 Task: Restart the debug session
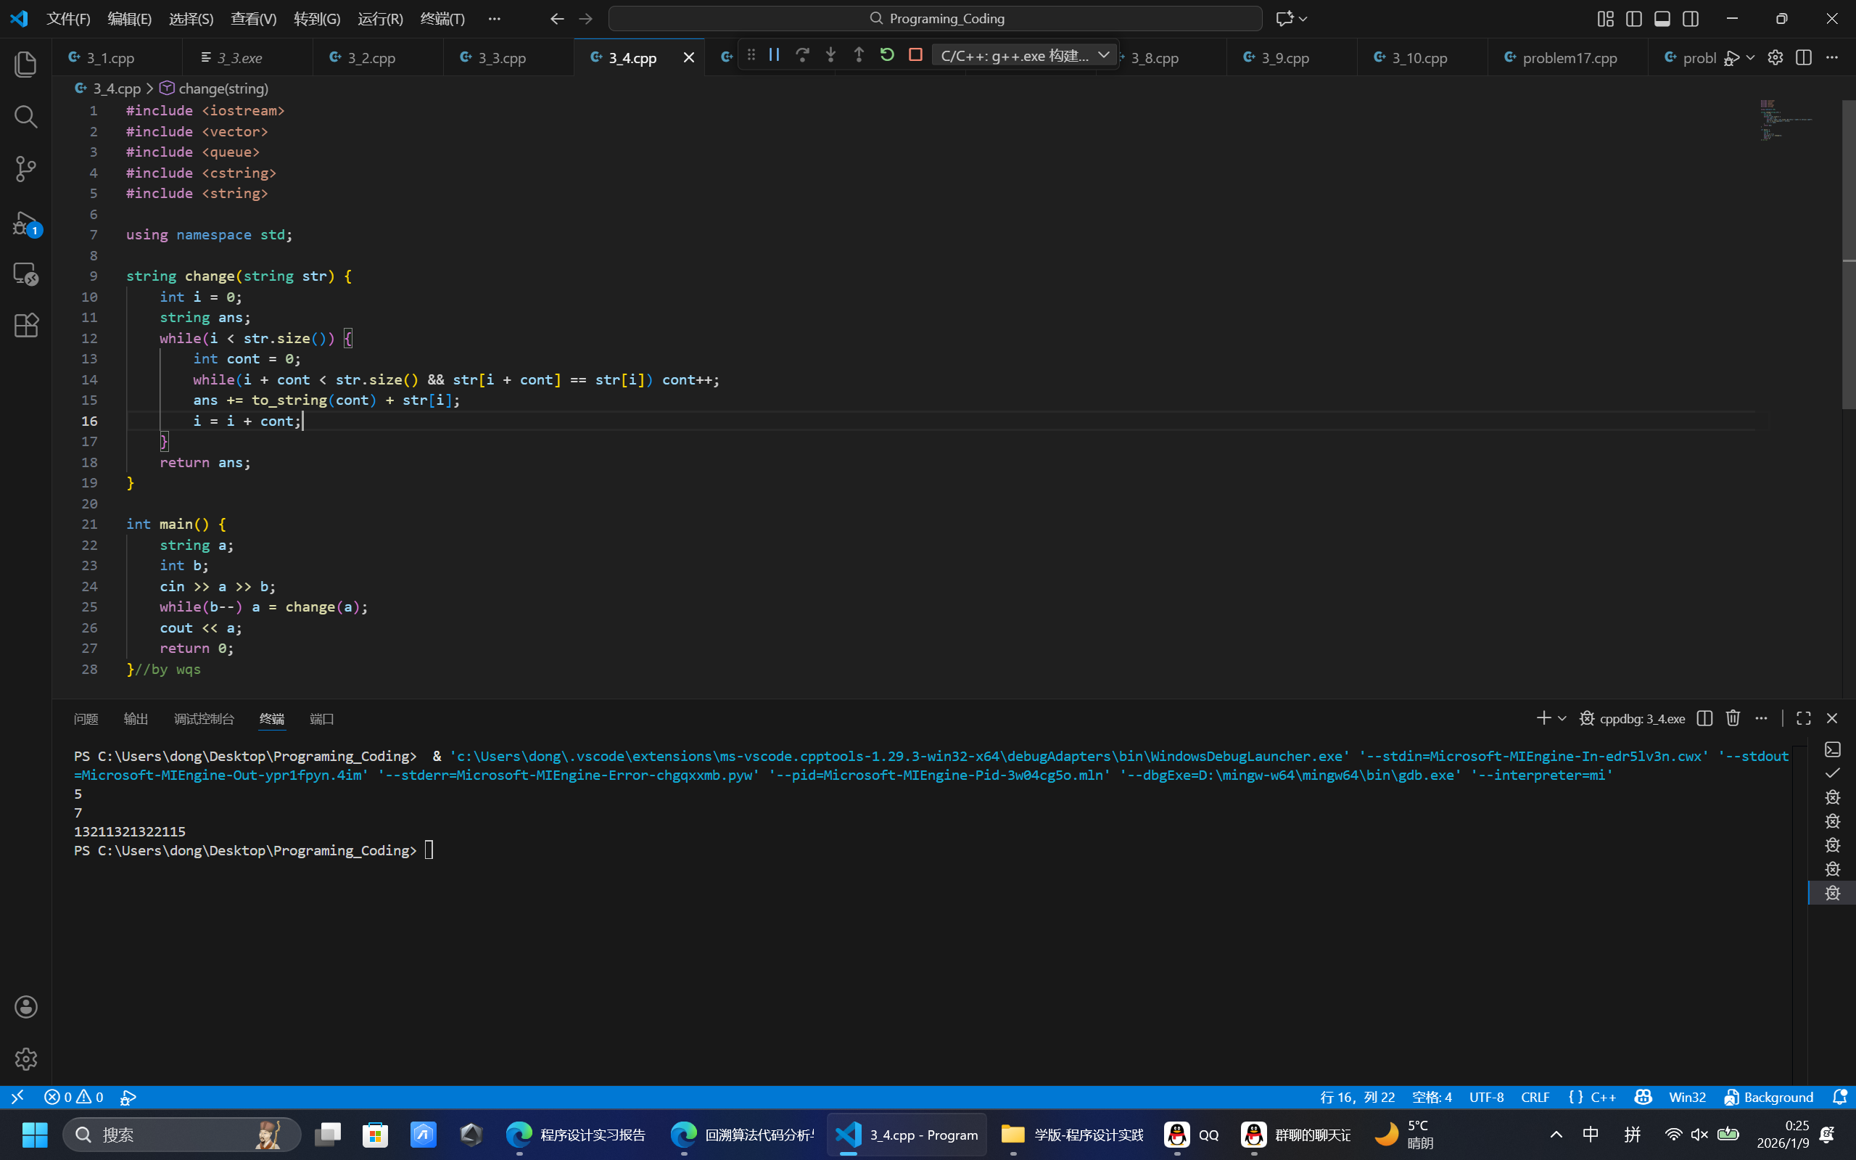(886, 55)
